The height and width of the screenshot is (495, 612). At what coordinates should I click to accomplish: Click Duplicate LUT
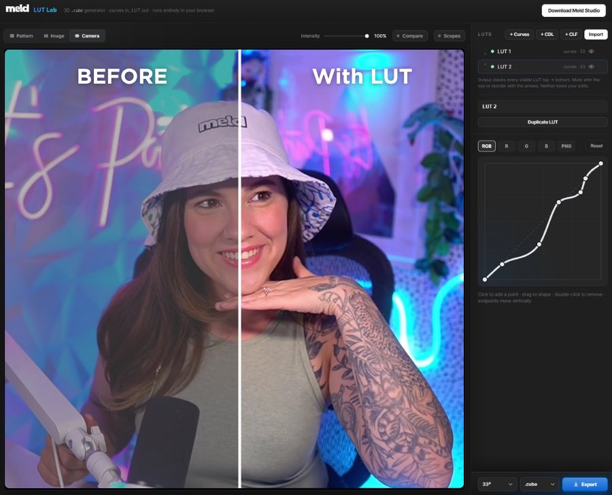(543, 122)
